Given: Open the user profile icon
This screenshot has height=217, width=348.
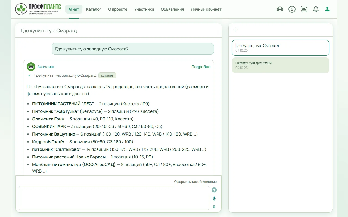Looking at the screenshot, I should (327, 9).
